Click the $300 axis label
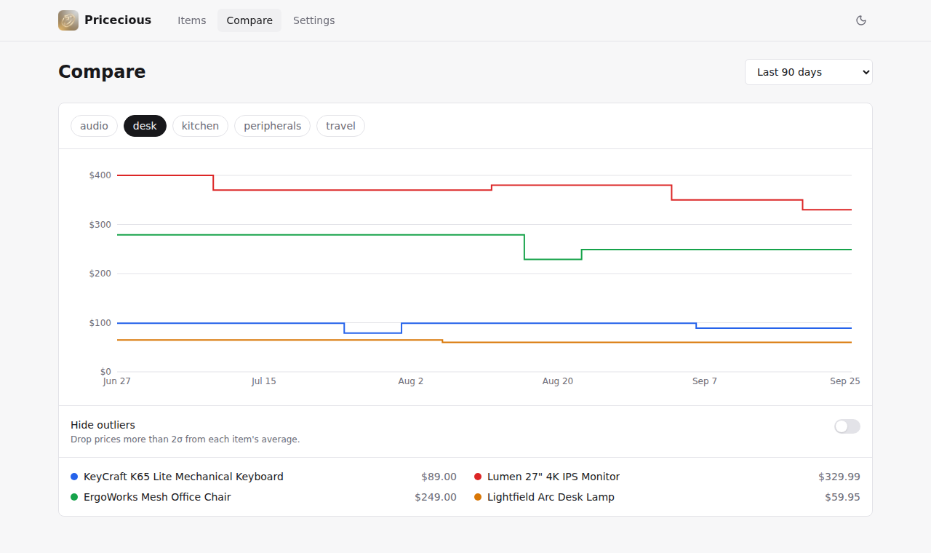The height and width of the screenshot is (553, 931). tap(100, 225)
